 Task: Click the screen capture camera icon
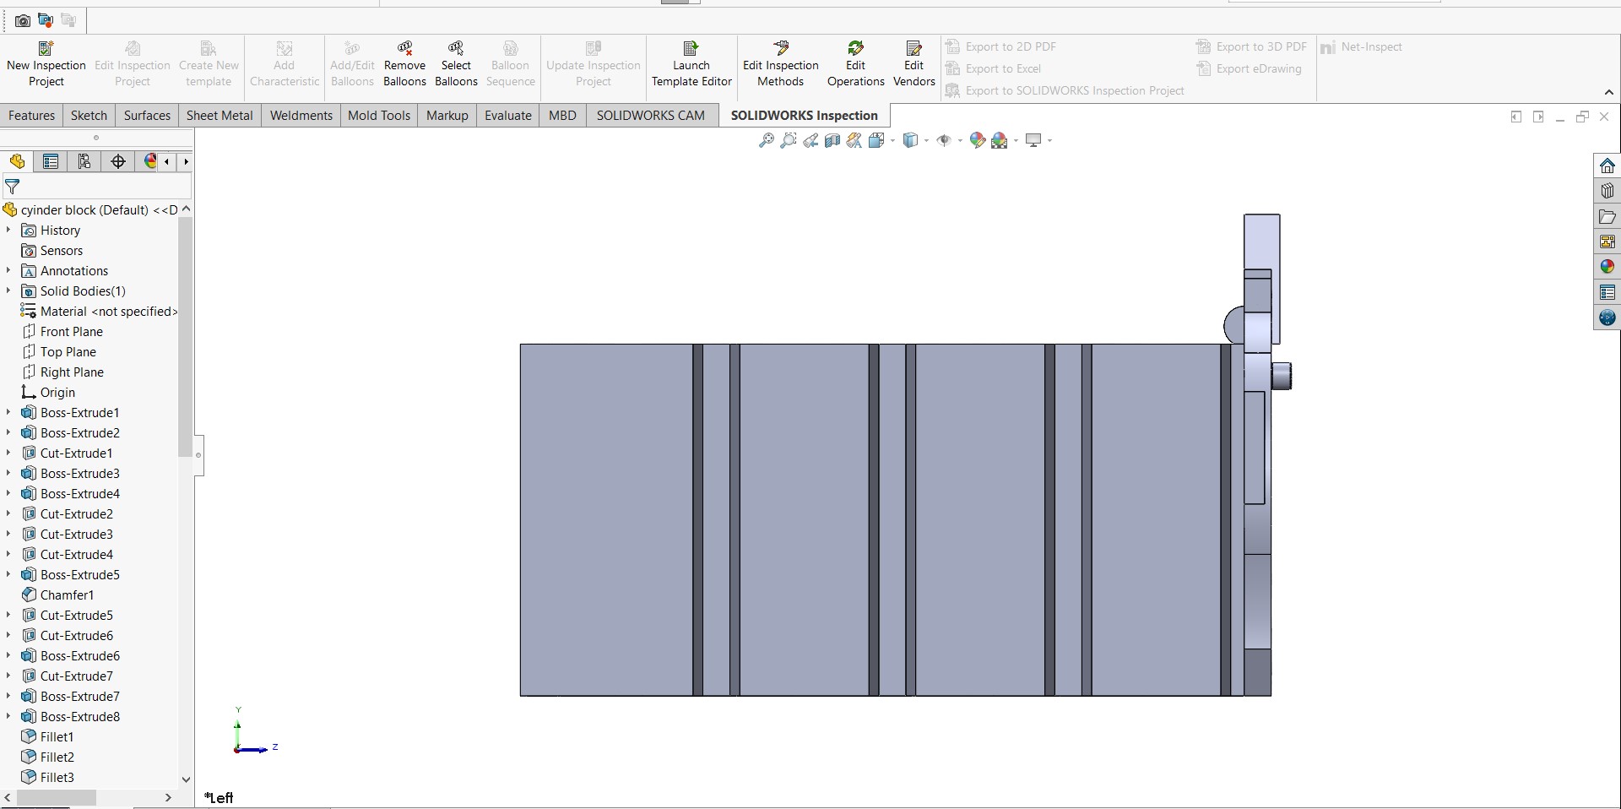[x=23, y=20]
